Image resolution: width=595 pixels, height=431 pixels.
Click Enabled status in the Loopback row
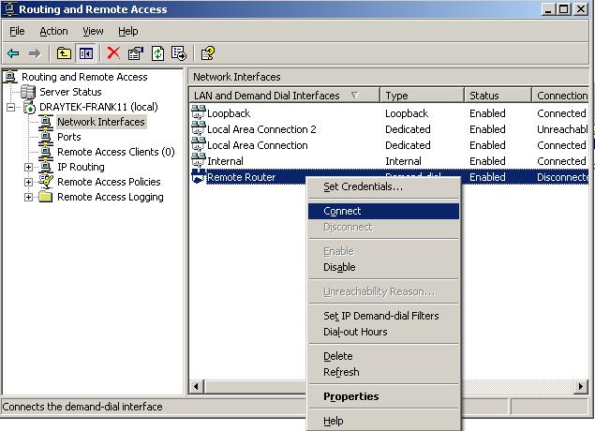(487, 113)
